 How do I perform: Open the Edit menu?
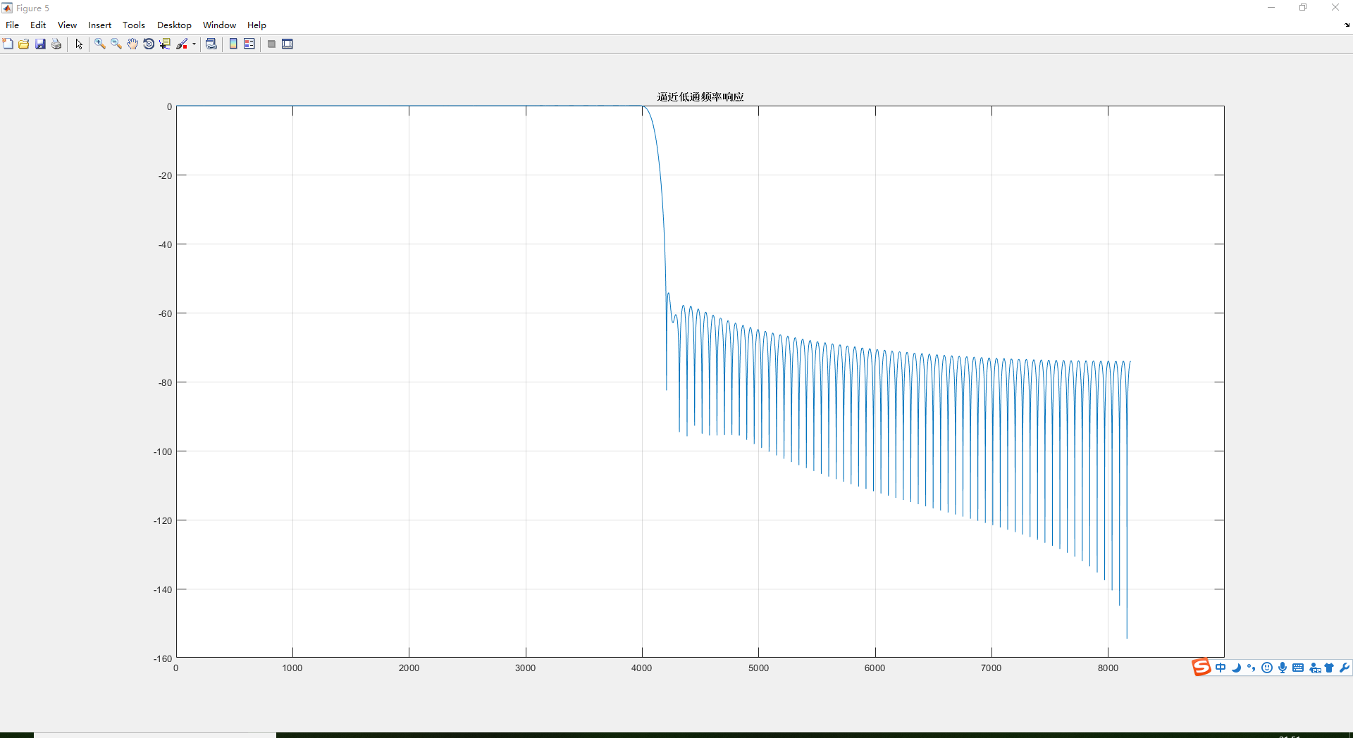[38, 25]
